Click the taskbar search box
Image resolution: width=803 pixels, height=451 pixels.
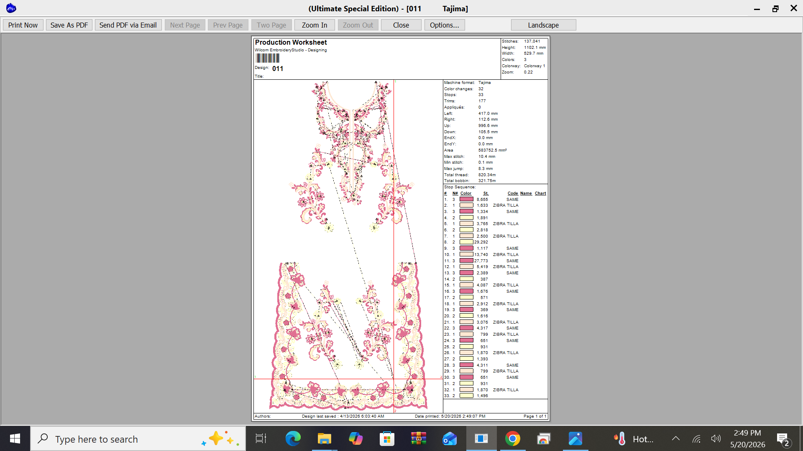[x=138, y=438]
